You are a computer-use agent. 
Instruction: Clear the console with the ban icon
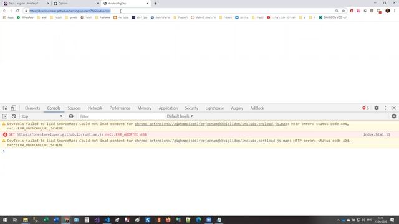14,116
